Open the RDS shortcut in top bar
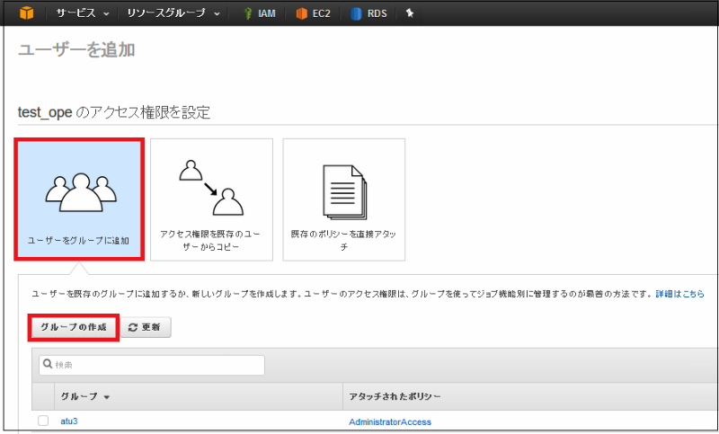The image size is (719, 434). [368, 13]
